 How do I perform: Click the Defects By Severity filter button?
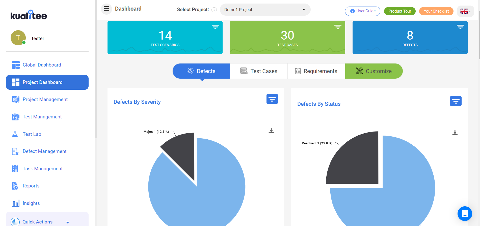(x=272, y=99)
